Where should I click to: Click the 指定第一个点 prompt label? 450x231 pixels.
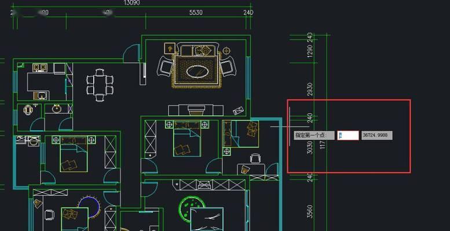point(314,135)
